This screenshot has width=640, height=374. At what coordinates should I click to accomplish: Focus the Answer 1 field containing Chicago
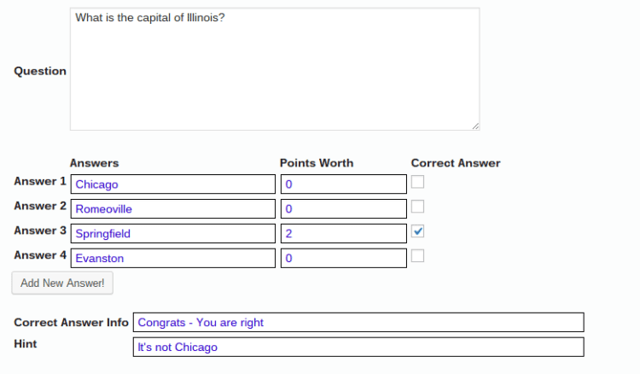[x=173, y=184]
